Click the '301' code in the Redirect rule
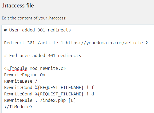Image resolution: width=154 pixels, height=113 pixels. tap(31, 43)
